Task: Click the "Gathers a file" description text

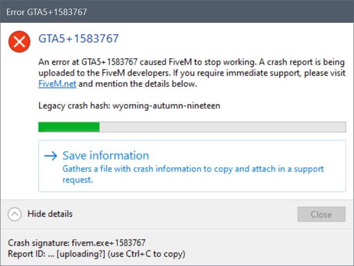Action: coord(193,169)
